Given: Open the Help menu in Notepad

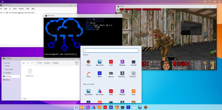Looking at the screenshot, I should point(33,9).
